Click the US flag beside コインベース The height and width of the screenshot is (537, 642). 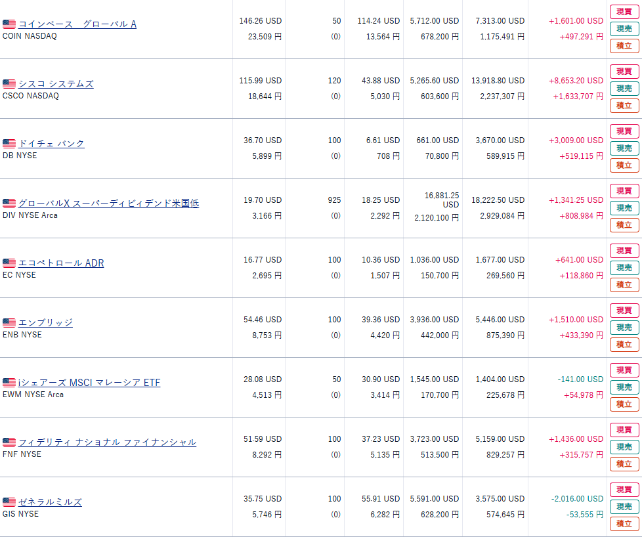click(x=9, y=24)
